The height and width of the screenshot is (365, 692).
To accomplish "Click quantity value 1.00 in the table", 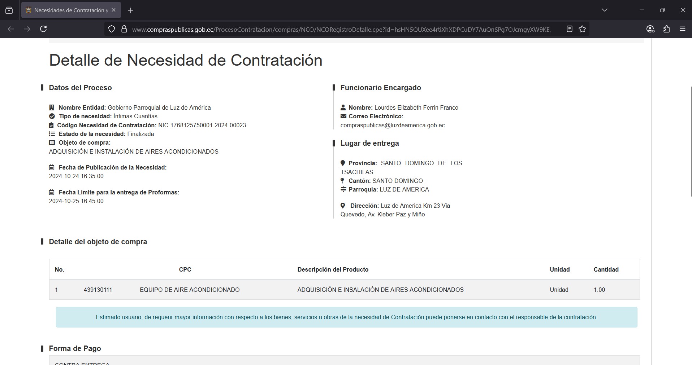I will coord(599,290).
